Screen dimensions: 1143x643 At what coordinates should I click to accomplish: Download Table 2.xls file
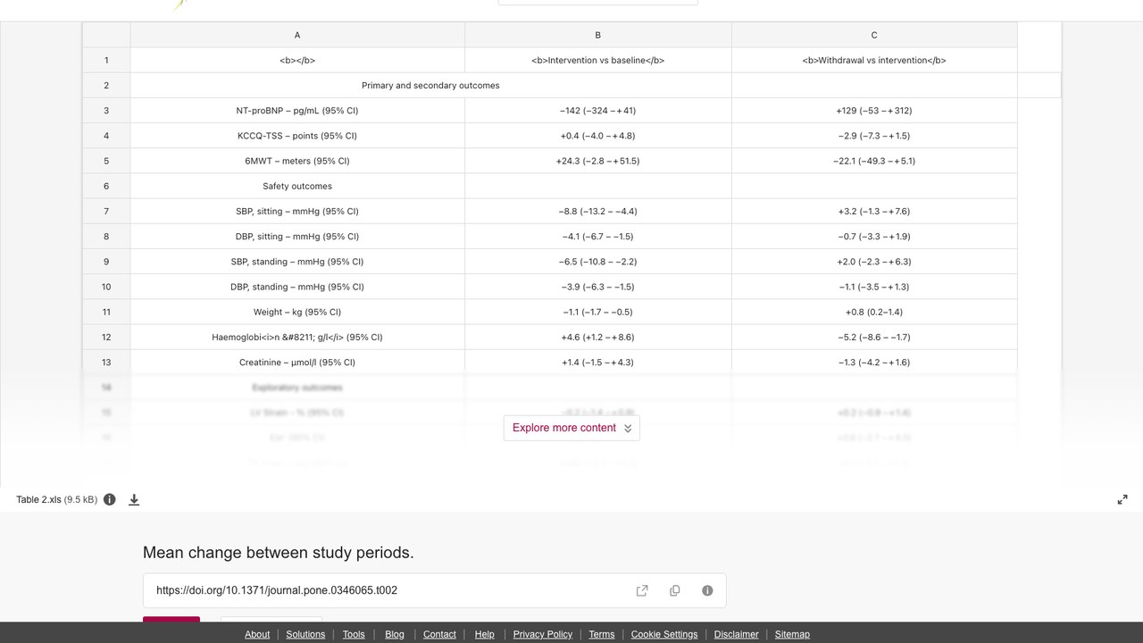pos(134,499)
